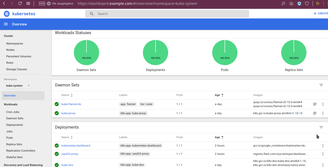Open Cron Jobs in sidebar

point(13,112)
